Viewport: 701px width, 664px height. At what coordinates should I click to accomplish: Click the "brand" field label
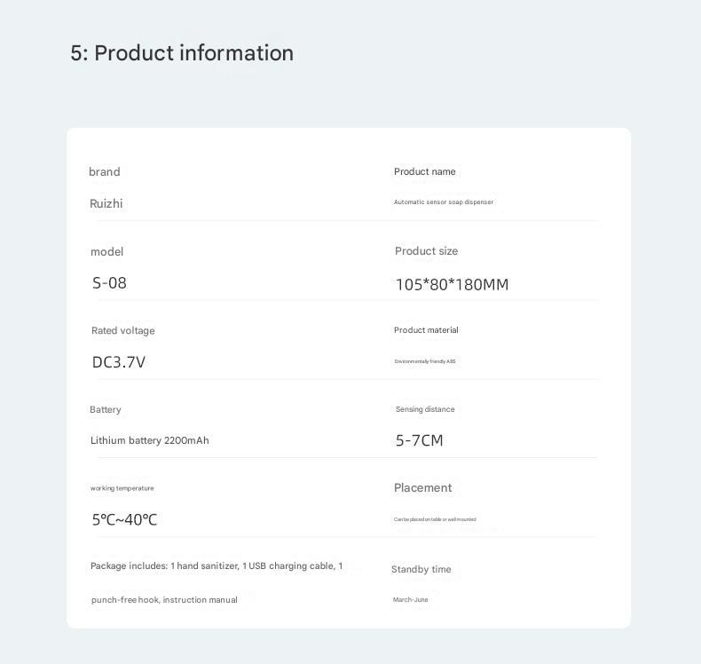coord(105,172)
